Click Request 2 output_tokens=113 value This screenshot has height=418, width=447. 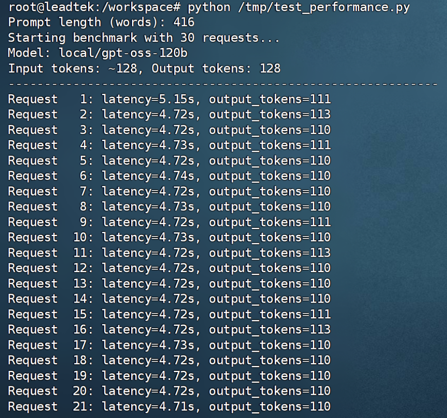(270, 115)
